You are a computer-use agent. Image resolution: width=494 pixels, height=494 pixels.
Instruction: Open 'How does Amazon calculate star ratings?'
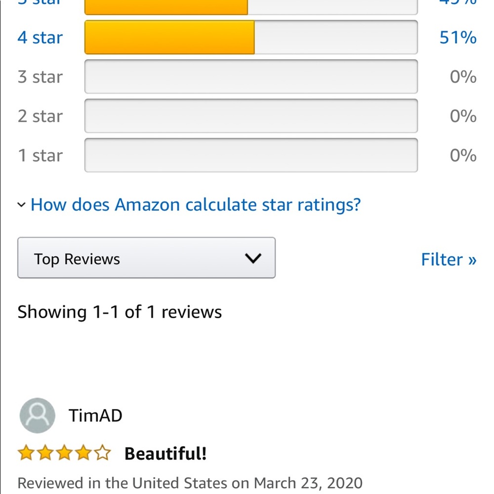pyautogui.click(x=195, y=205)
